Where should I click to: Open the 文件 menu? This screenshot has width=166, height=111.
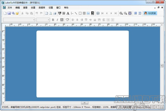point(10,8)
